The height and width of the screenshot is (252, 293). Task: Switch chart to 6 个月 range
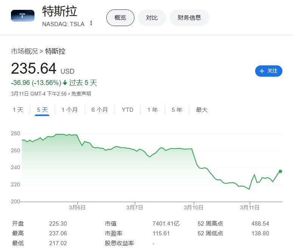(x=100, y=110)
